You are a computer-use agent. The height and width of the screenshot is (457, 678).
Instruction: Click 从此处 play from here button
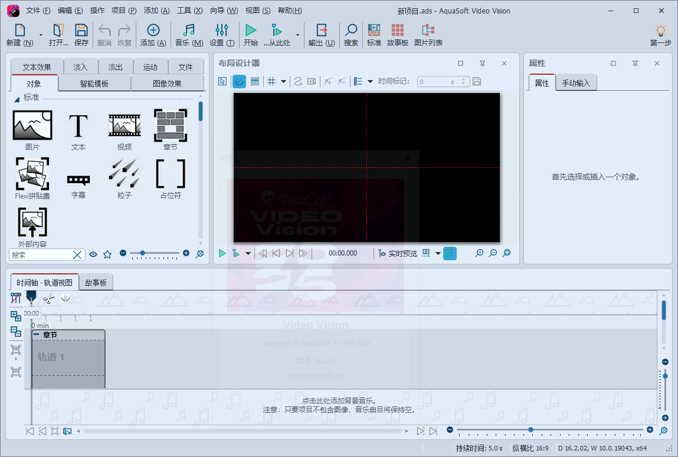(x=277, y=35)
